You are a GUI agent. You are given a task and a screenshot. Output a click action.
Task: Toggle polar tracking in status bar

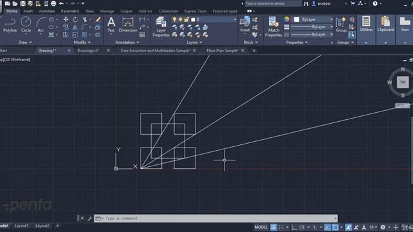(x=302, y=227)
